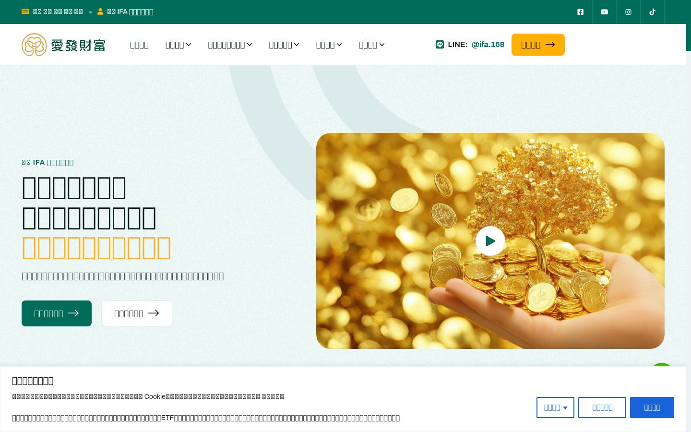Click the white hero button with an arrow

point(137,313)
